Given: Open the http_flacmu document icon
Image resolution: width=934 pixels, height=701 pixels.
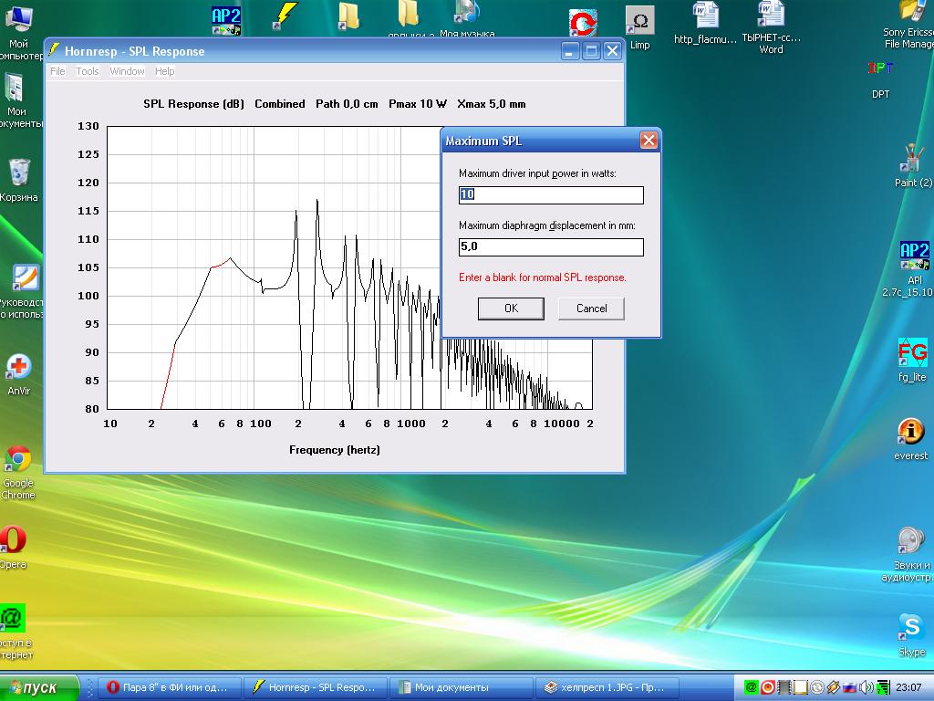Looking at the screenshot, I should [705, 23].
